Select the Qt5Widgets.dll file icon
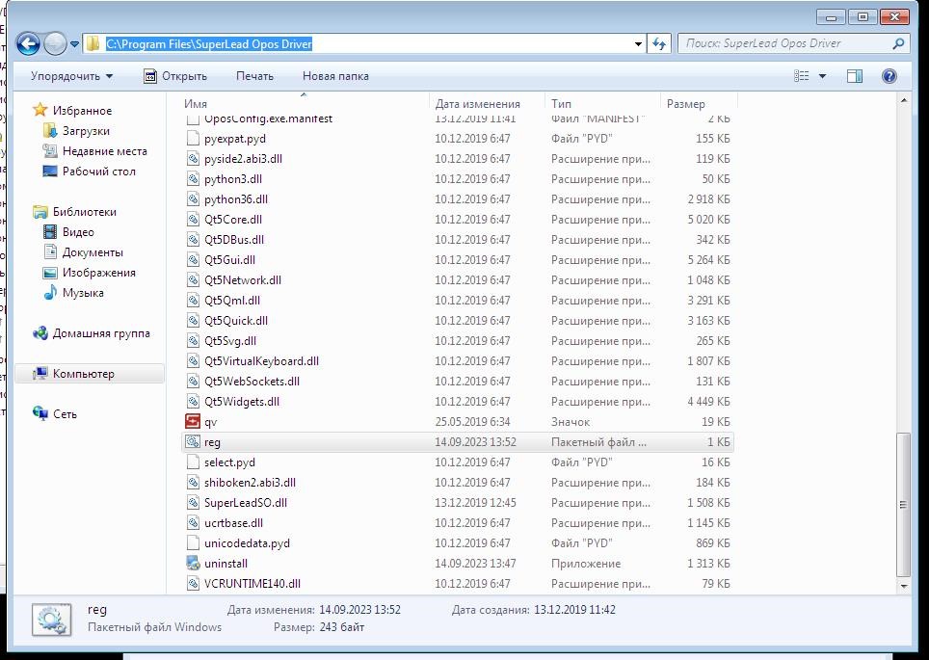 click(193, 401)
